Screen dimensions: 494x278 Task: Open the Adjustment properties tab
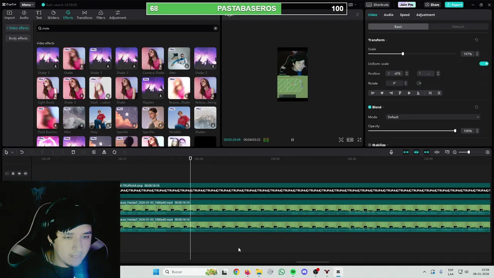[425, 15]
